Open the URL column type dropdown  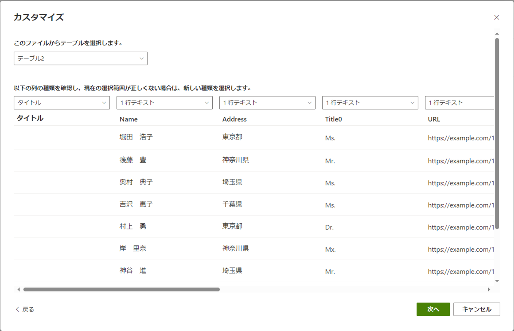pos(459,103)
